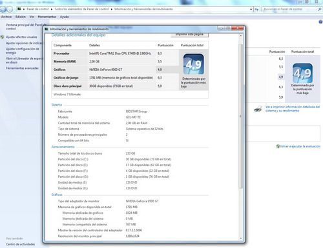The height and width of the screenshot is (248, 323).
Task: Expand the breadcrumb arrow before Panel de control
Action: click(x=24, y=9)
